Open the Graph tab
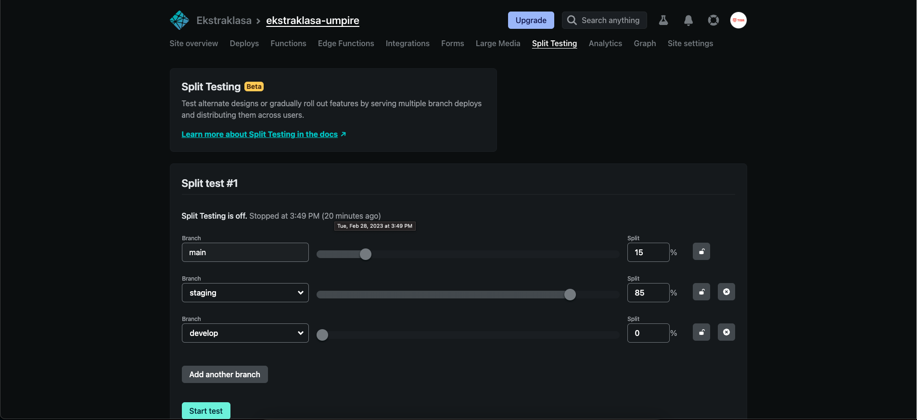The width and height of the screenshot is (917, 420). 645,43
